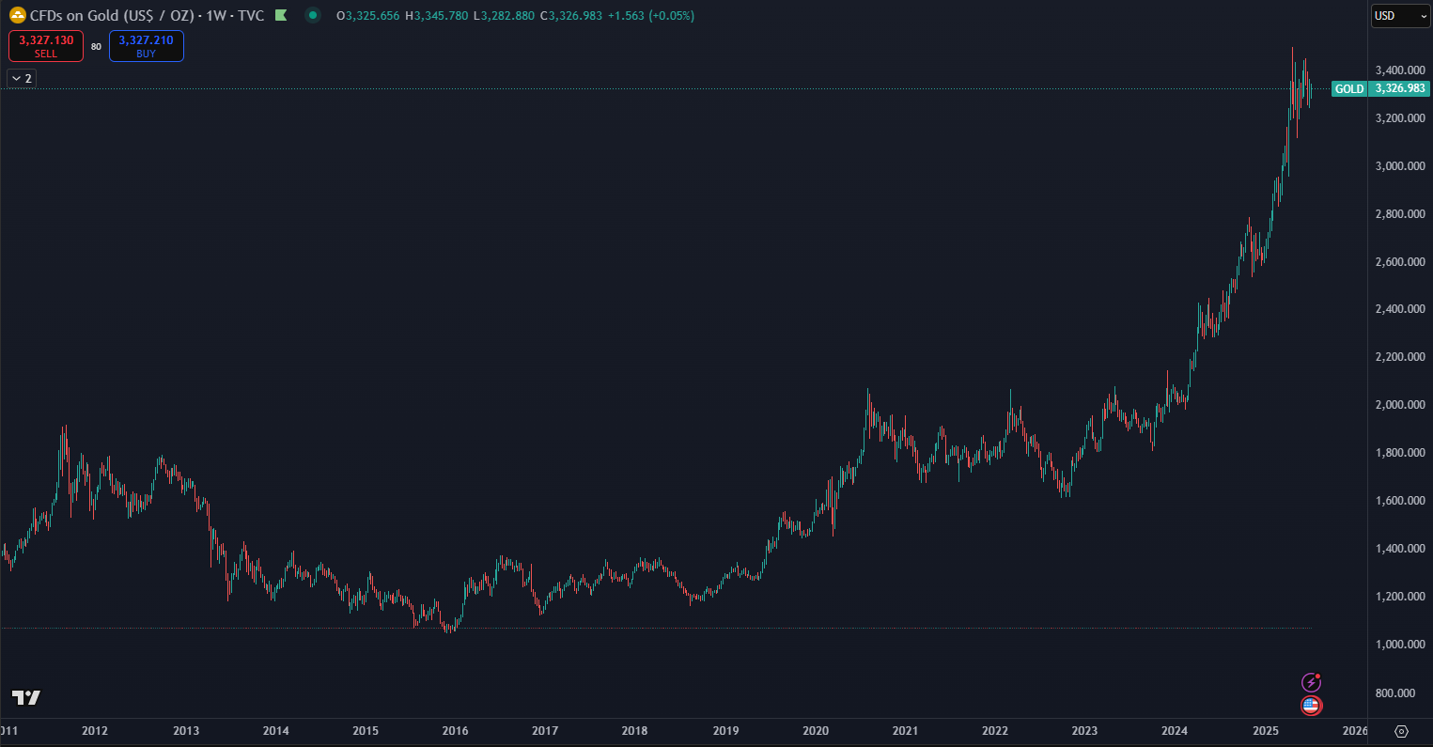The image size is (1433, 747).
Task: Click the 2026 time axis label
Action: 1354,731
